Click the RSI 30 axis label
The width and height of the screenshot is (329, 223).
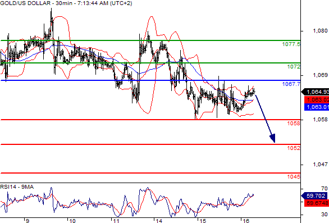(x=325, y=215)
